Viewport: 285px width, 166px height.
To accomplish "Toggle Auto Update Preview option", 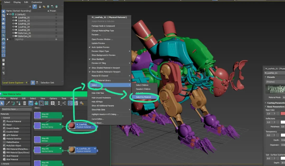I will click(100, 47).
